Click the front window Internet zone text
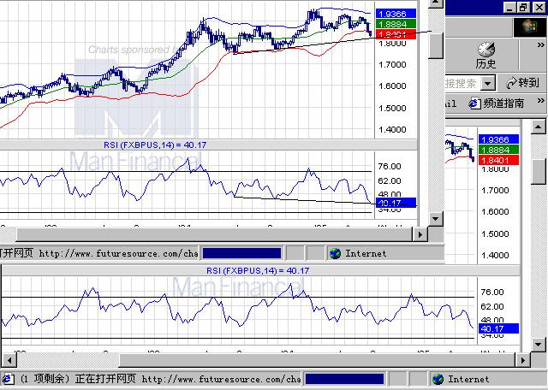This screenshot has width=548, height=390. [x=366, y=253]
